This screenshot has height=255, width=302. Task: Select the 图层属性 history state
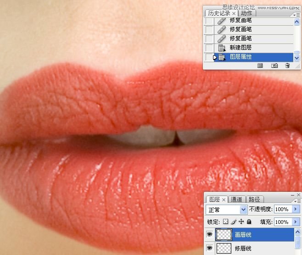[x=254, y=57]
